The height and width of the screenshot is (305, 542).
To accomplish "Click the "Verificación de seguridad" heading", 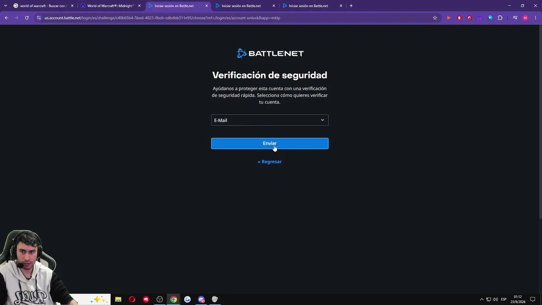I will tap(270, 75).
